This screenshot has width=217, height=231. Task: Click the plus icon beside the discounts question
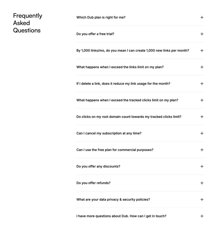coord(202,166)
